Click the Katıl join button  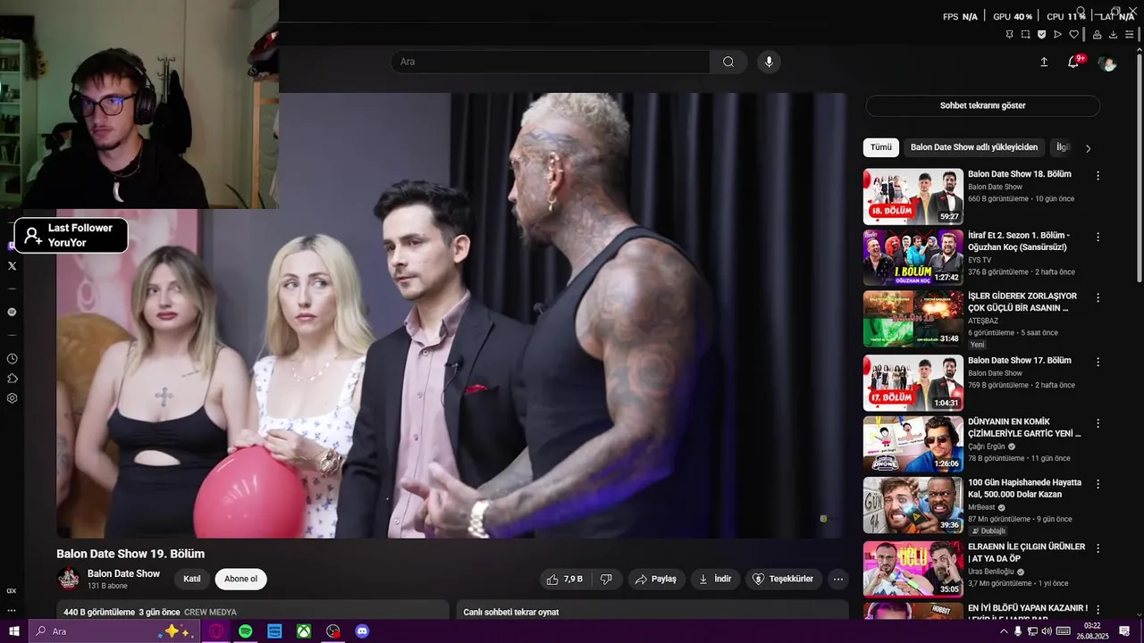click(192, 579)
